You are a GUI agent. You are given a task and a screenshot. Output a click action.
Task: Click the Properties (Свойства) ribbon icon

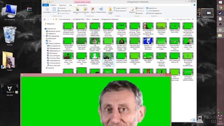click(132, 9)
